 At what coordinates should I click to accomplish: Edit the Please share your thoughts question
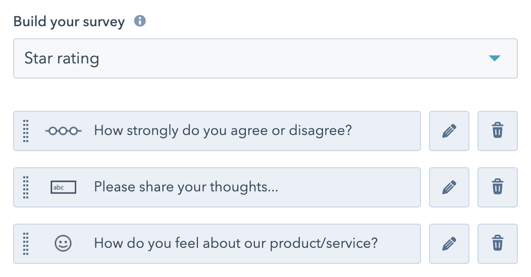pos(449,187)
